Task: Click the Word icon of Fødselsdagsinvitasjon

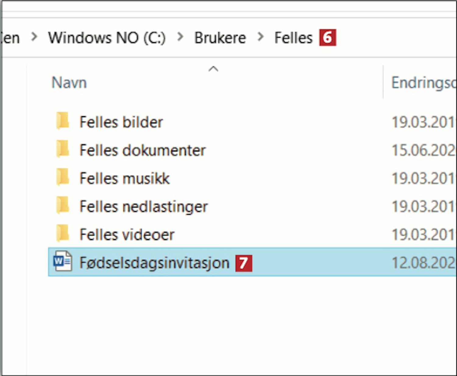Action: point(63,261)
